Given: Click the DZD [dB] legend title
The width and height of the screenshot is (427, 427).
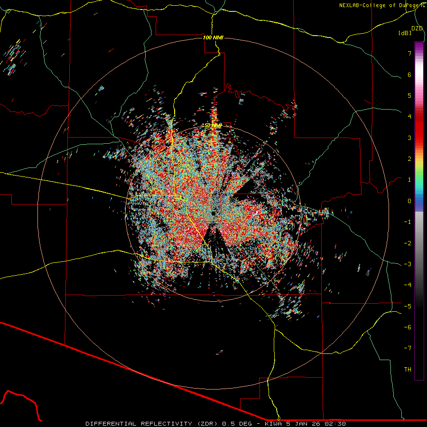Looking at the screenshot, I should [411, 30].
